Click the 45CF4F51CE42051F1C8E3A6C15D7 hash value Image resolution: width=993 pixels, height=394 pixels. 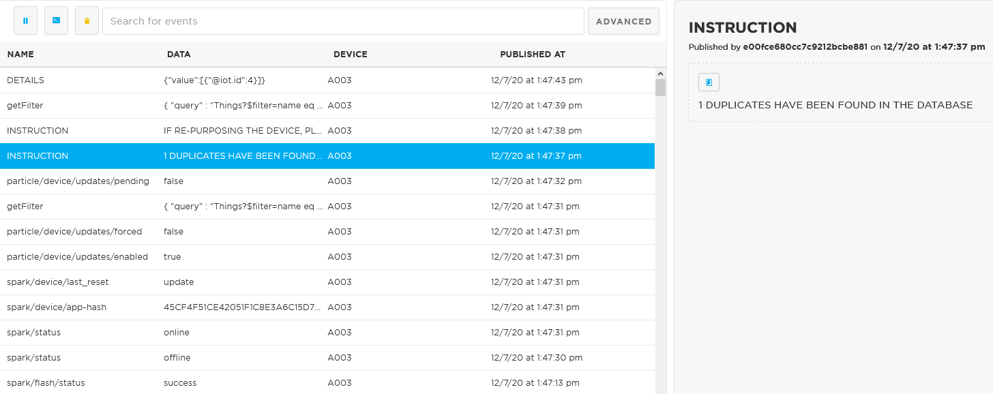(x=243, y=307)
